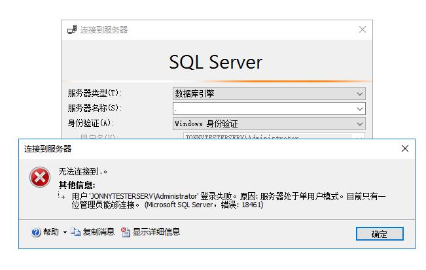
Task: Close the Connect to Server window
Action: [x=363, y=30]
